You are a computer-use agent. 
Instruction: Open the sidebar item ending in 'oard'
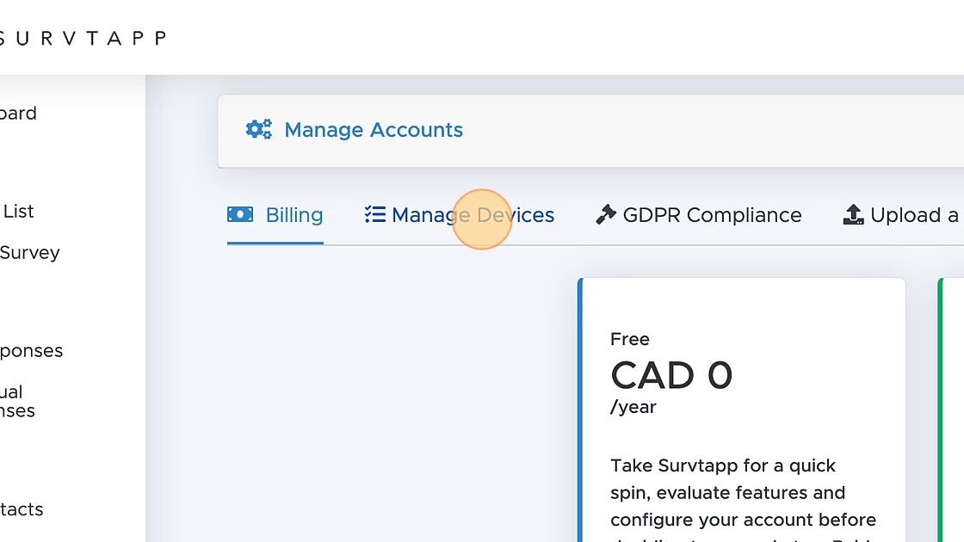[18, 113]
